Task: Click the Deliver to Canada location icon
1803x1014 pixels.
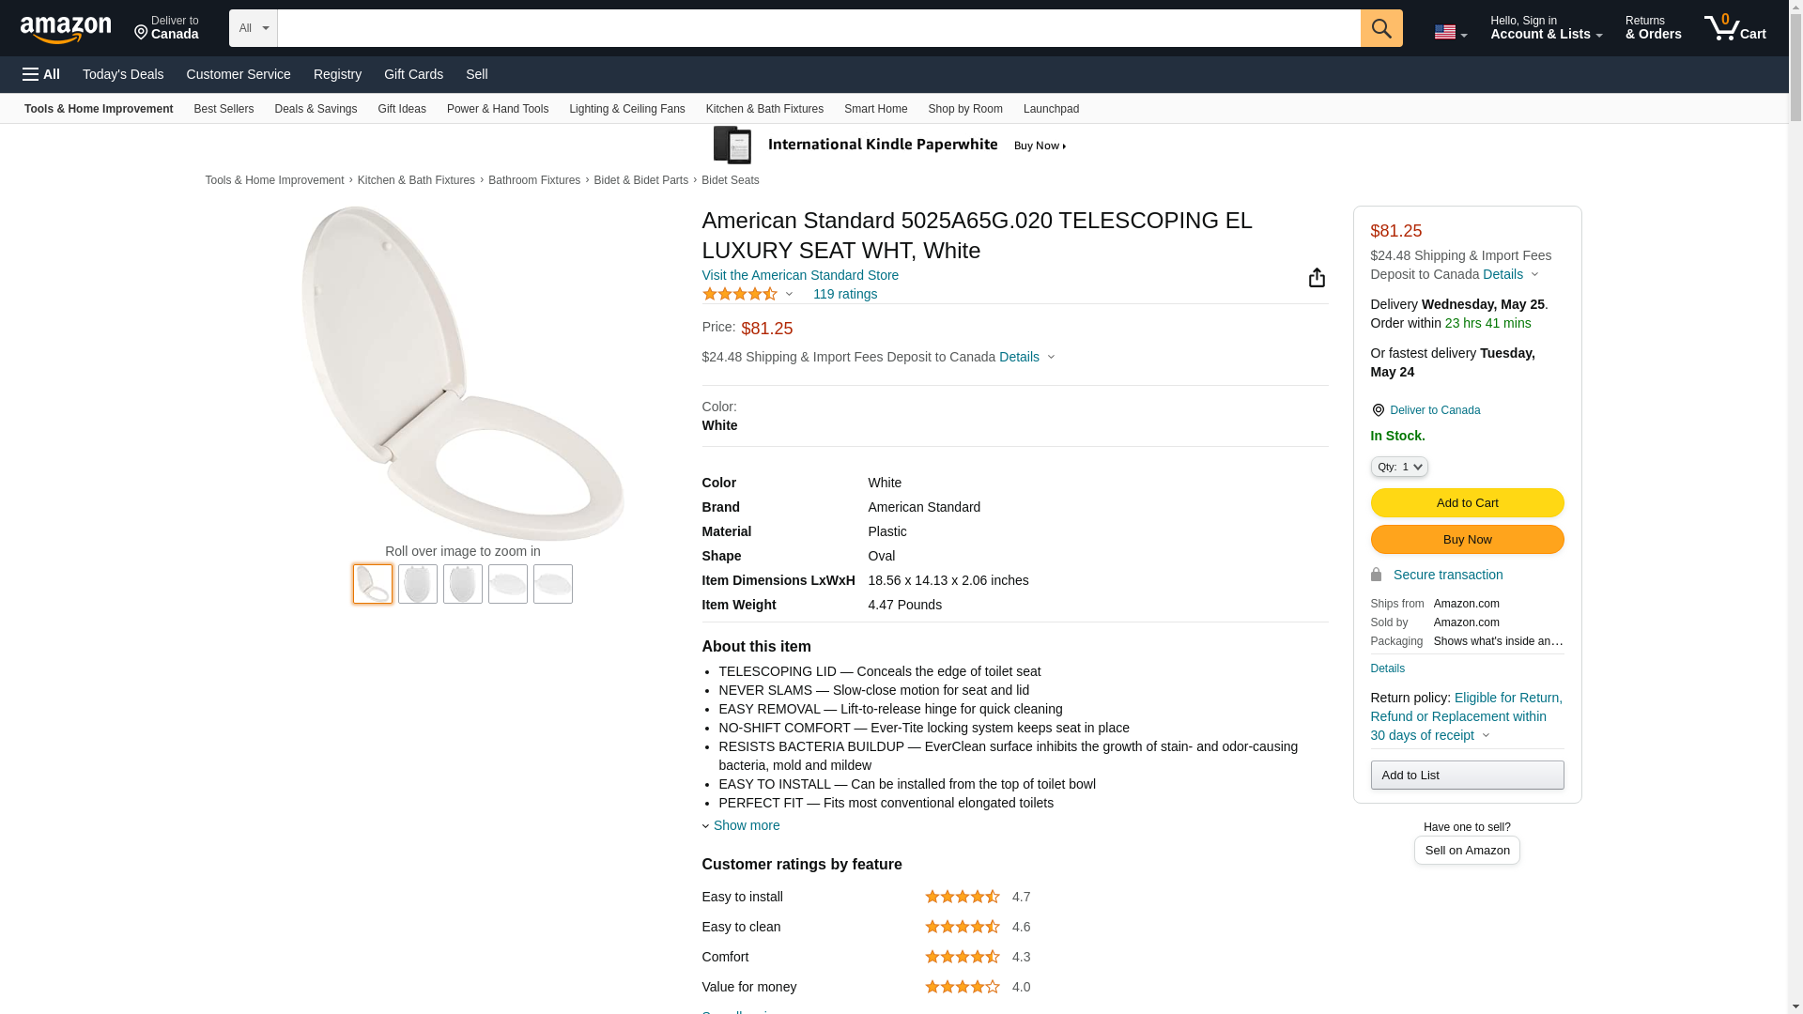Action: coord(1378,410)
